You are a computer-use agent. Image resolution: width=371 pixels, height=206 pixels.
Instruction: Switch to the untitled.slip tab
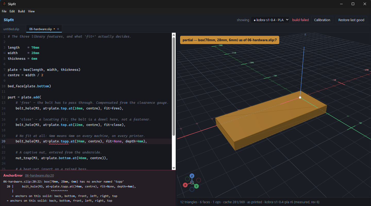click(x=11, y=29)
